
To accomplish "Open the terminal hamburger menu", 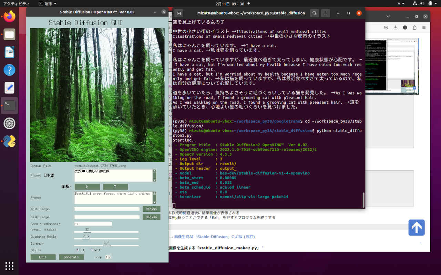I will (x=326, y=13).
